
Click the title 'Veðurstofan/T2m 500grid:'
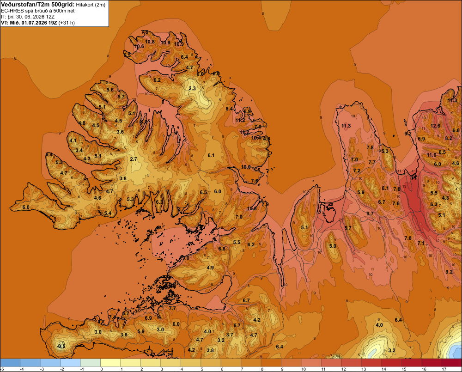click(x=37, y=4)
